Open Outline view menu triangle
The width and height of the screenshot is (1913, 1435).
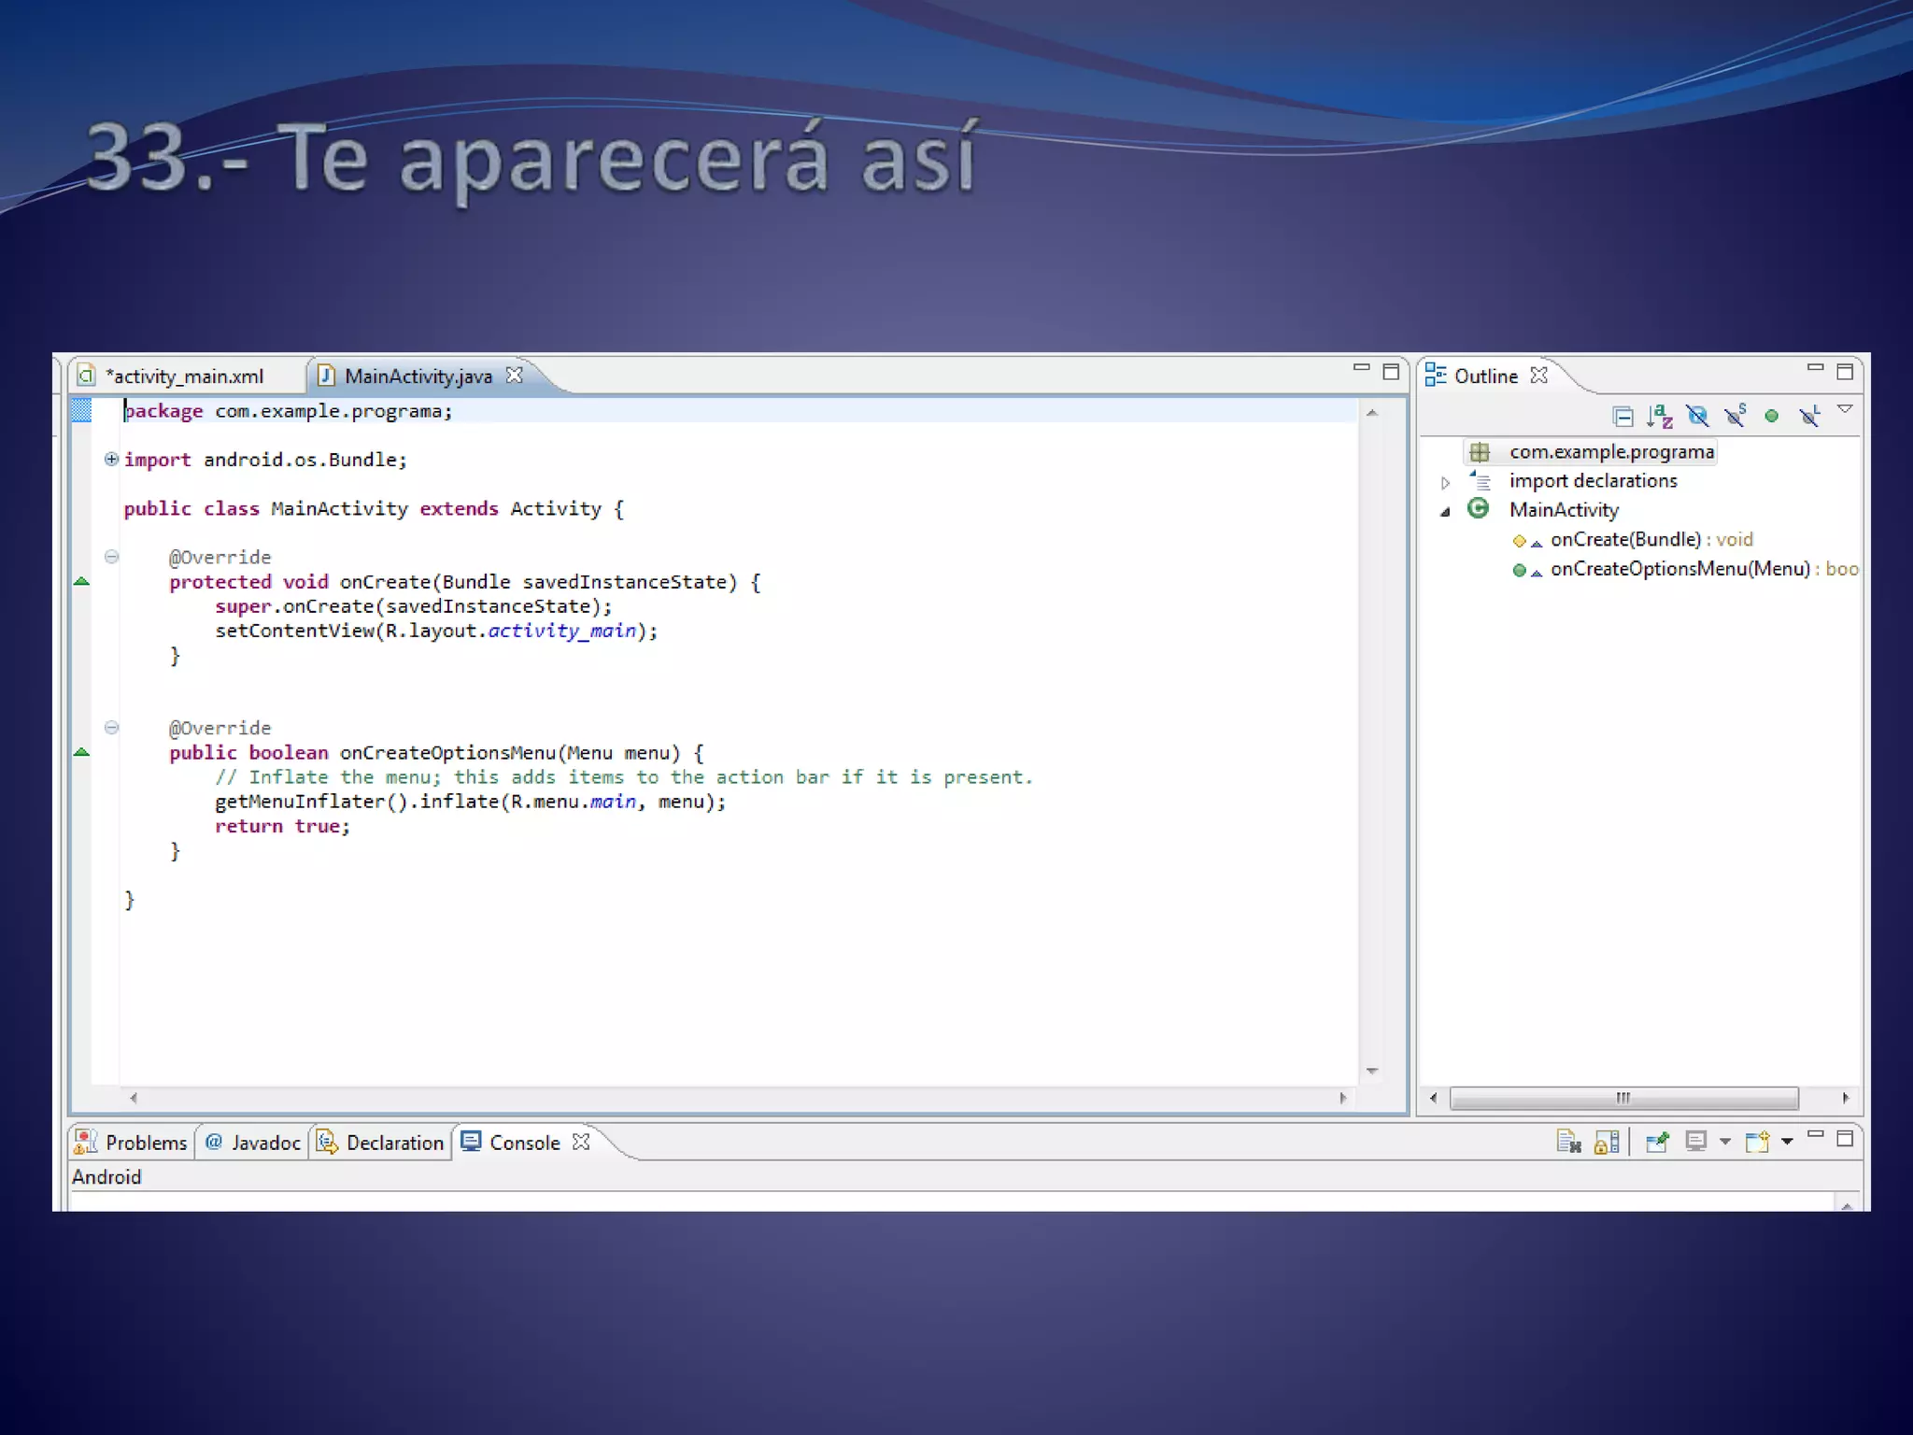[x=1845, y=409]
